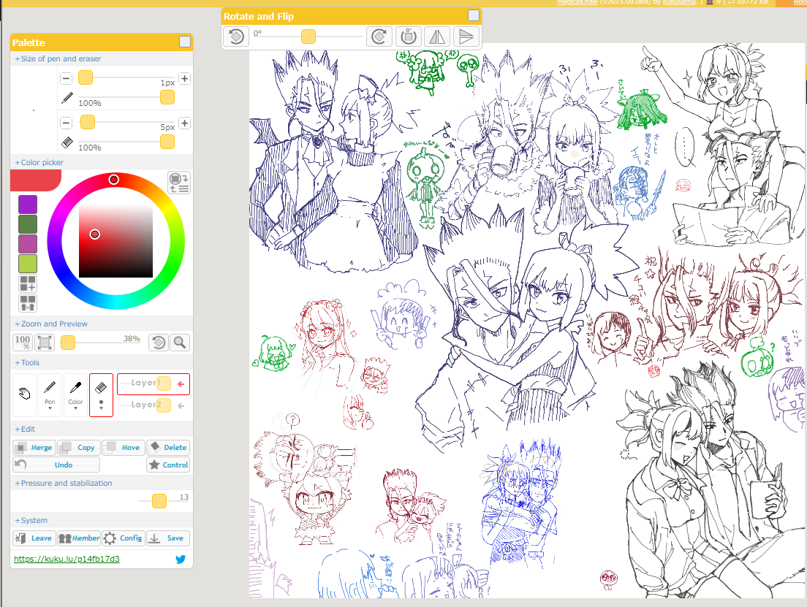This screenshot has width=807, height=607.
Task: Collapse the System section
Action: (x=31, y=521)
